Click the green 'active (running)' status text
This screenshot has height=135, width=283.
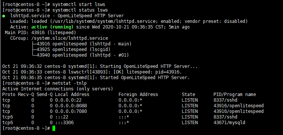[52, 27]
